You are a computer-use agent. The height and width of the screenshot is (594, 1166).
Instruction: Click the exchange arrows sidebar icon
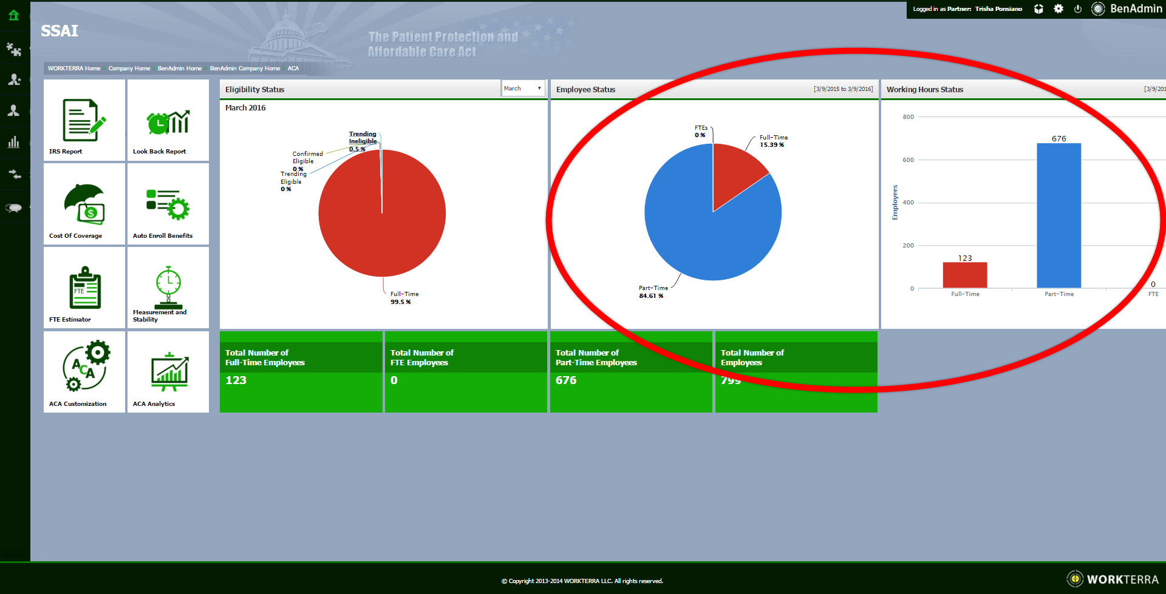click(x=13, y=175)
